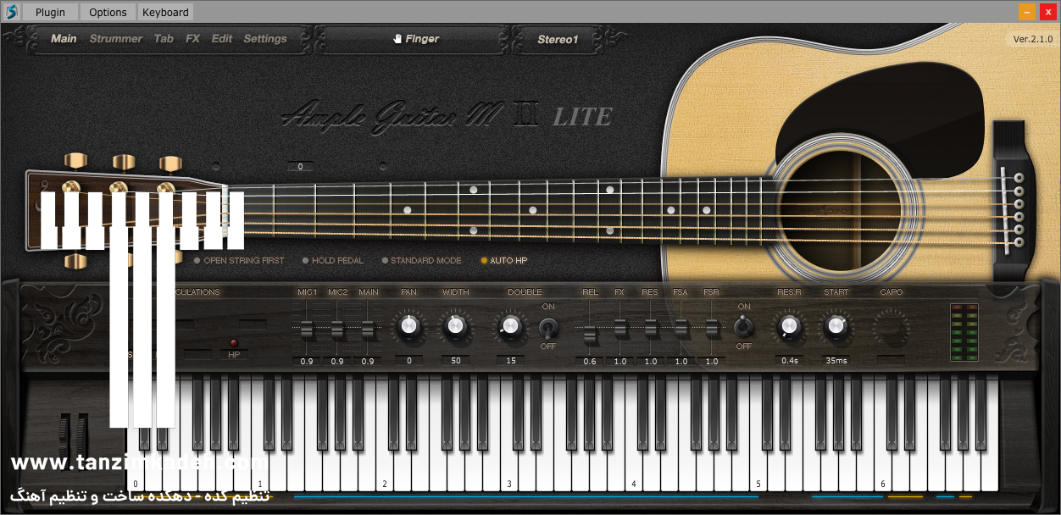Disable the AUTO HP option
This screenshot has height=515, width=1061.
484,261
